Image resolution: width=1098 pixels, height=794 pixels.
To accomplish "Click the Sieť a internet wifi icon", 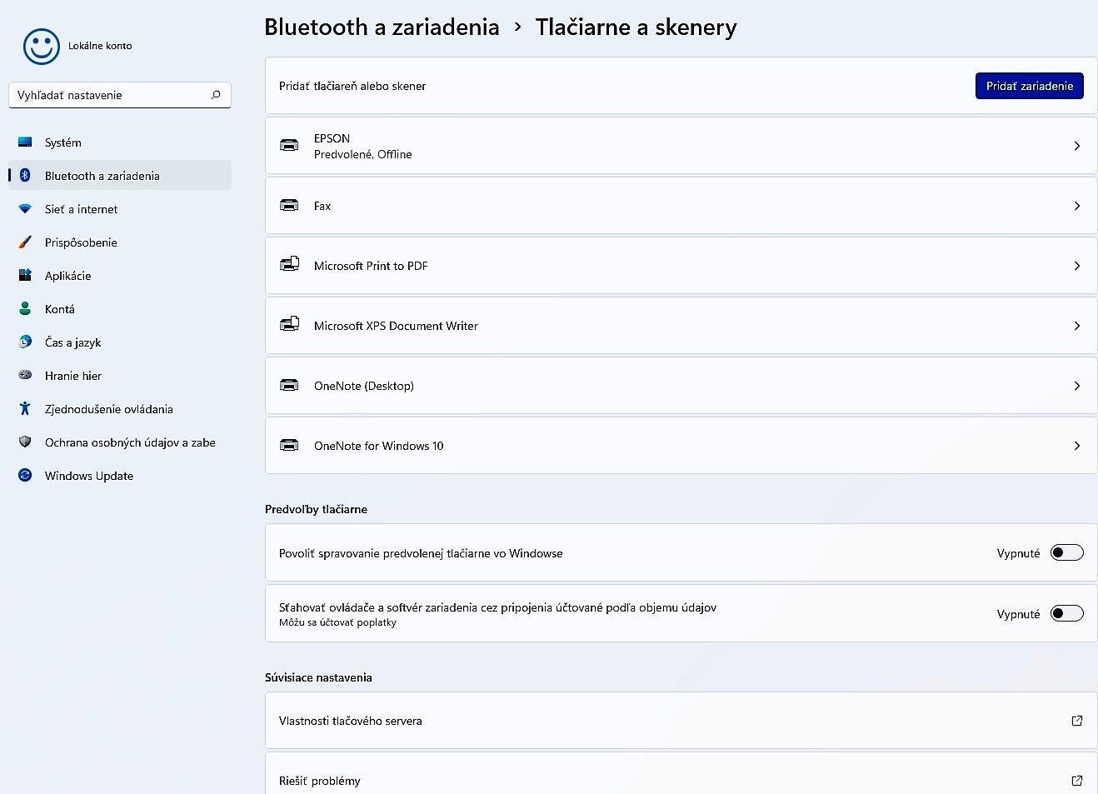I will click(25, 209).
